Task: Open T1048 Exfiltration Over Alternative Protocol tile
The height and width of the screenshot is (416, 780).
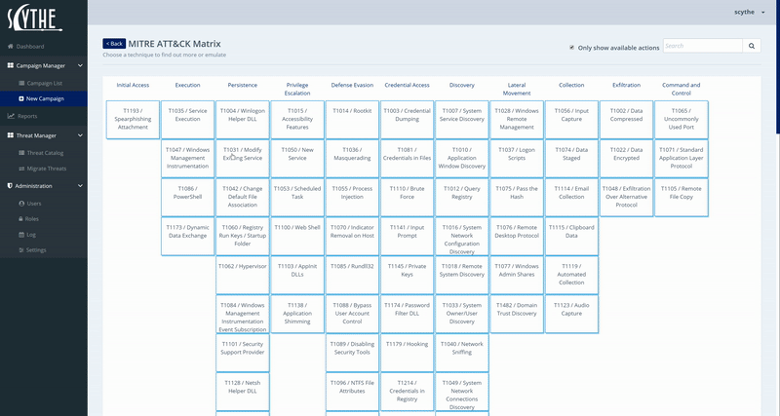Action: 626,198
